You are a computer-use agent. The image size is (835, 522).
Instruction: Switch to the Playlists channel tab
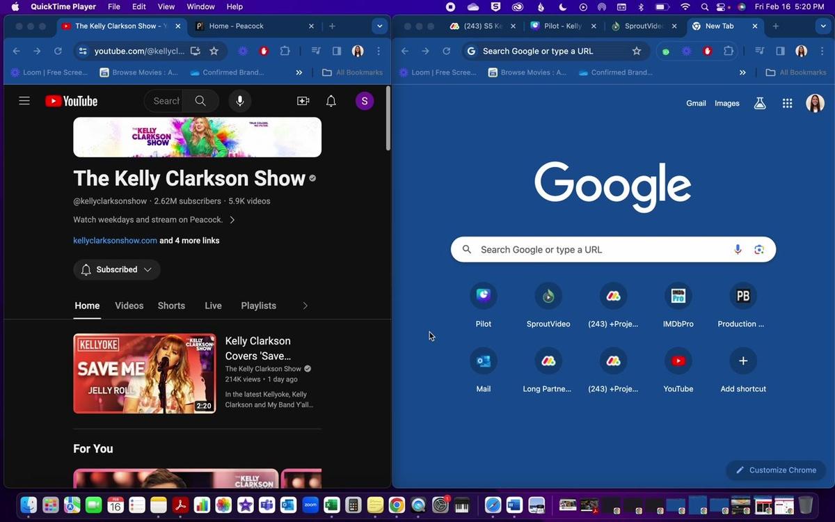(258, 306)
